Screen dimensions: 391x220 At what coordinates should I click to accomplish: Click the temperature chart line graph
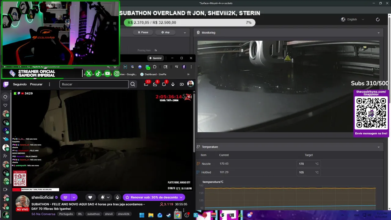[x=290, y=197]
